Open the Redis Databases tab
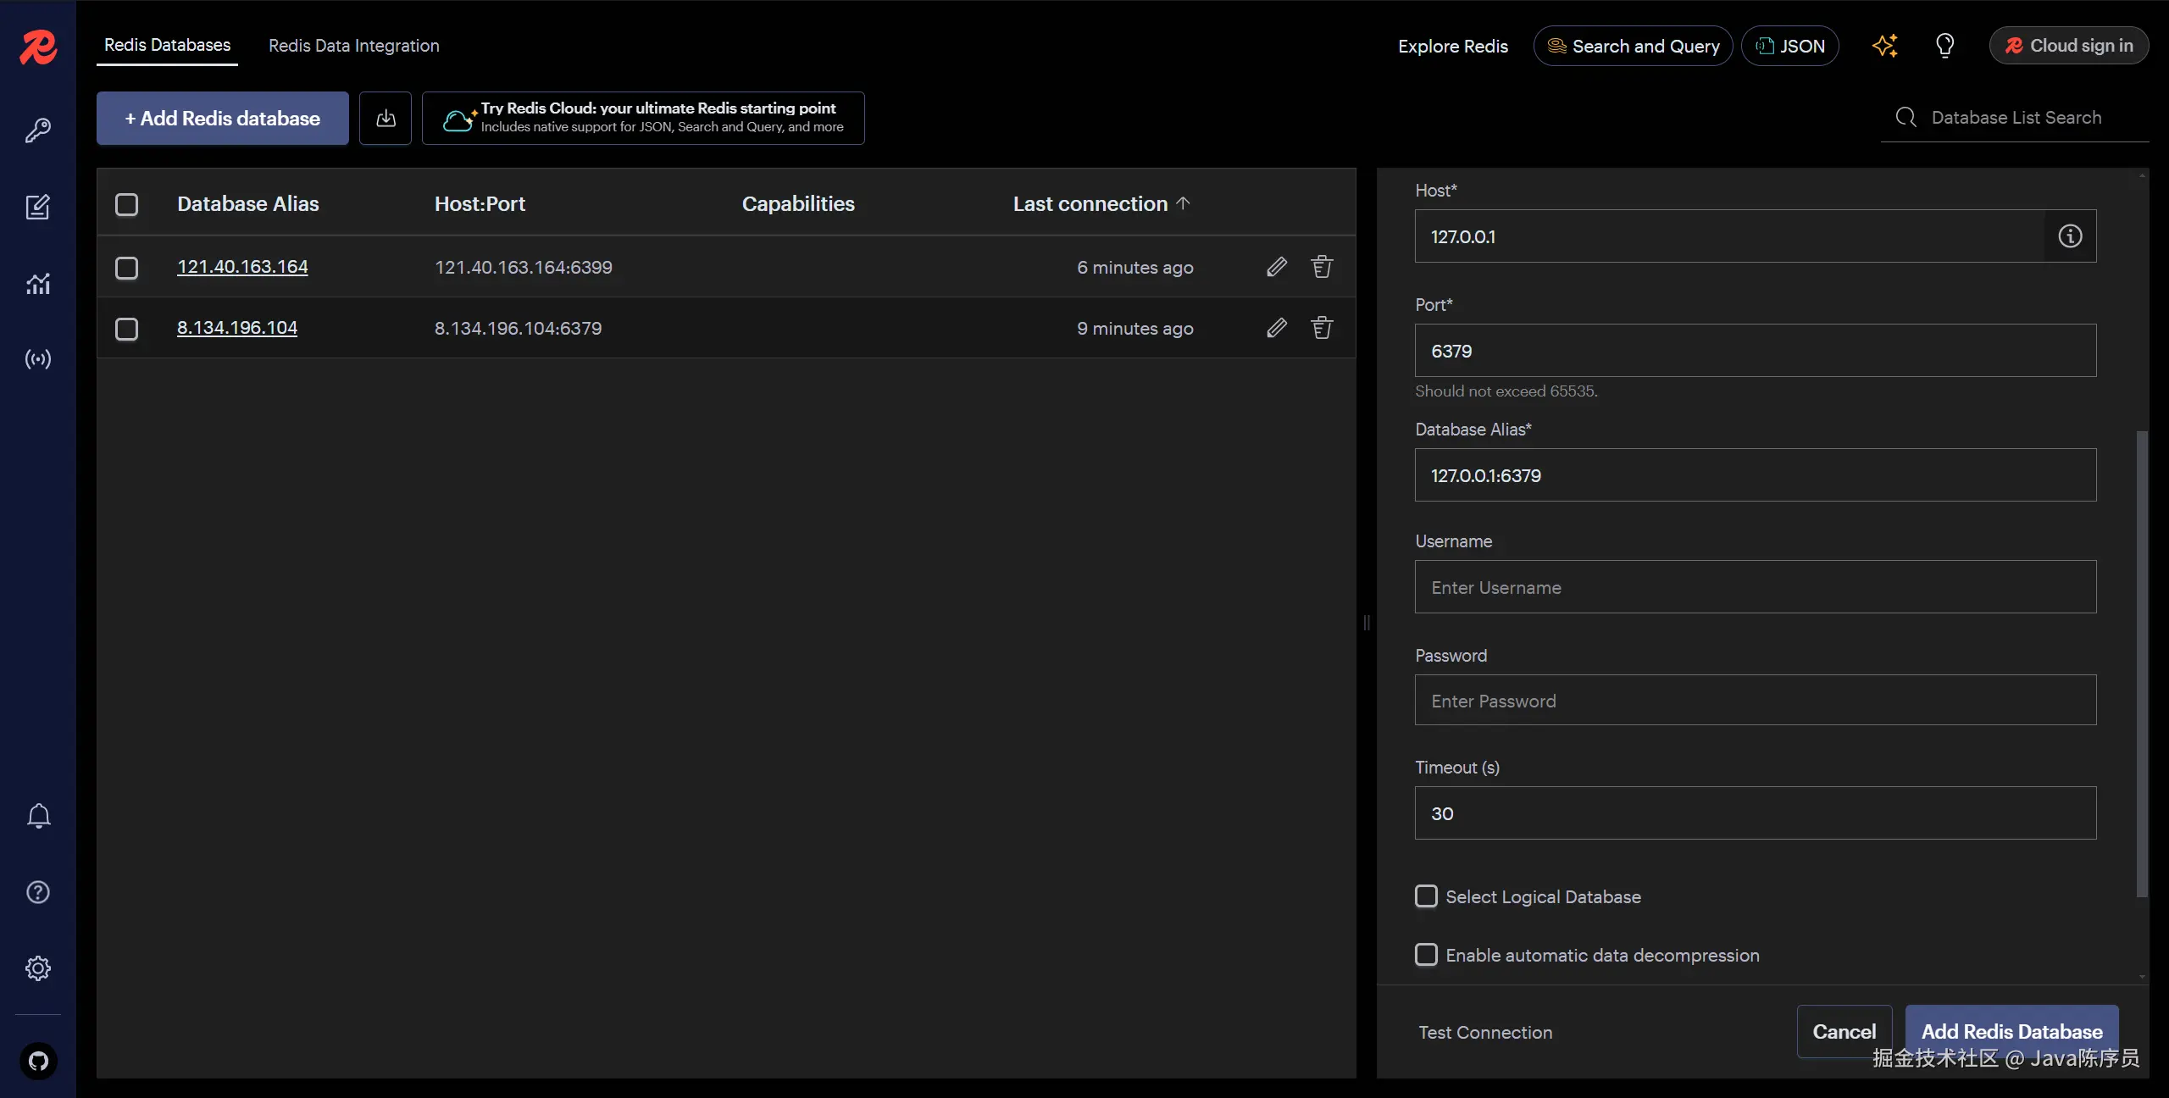This screenshot has width=2169, height=1098. click(x=167, y=45)
